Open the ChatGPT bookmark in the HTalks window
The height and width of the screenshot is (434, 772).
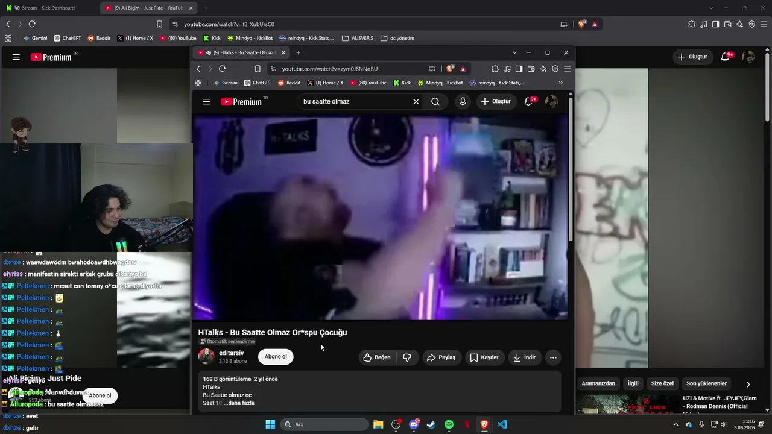coord(258,83)
